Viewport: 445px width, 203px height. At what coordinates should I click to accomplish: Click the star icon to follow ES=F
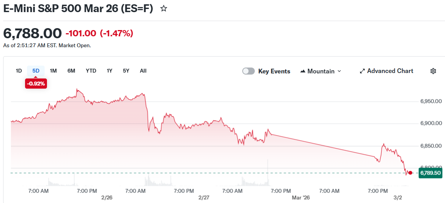pos(164,9)
